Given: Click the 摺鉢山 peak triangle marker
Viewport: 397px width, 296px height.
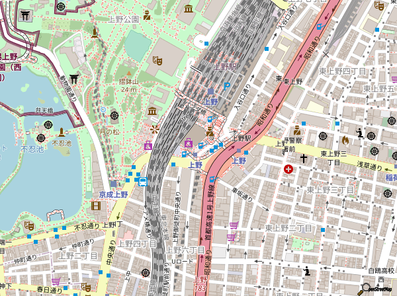Looking at the screenshot, I should (128, 73).
